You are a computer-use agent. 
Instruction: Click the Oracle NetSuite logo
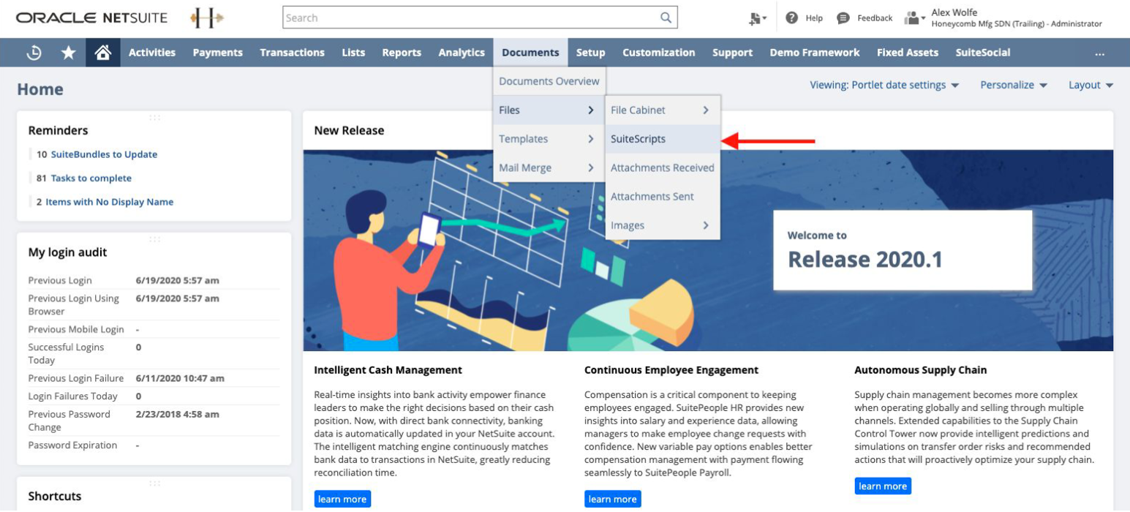[x=91, y=18]
